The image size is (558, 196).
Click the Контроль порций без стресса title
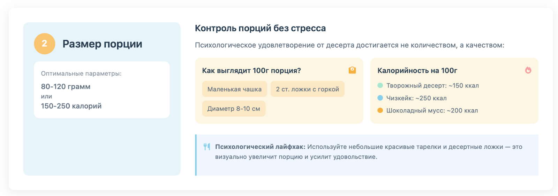(260, 28)
